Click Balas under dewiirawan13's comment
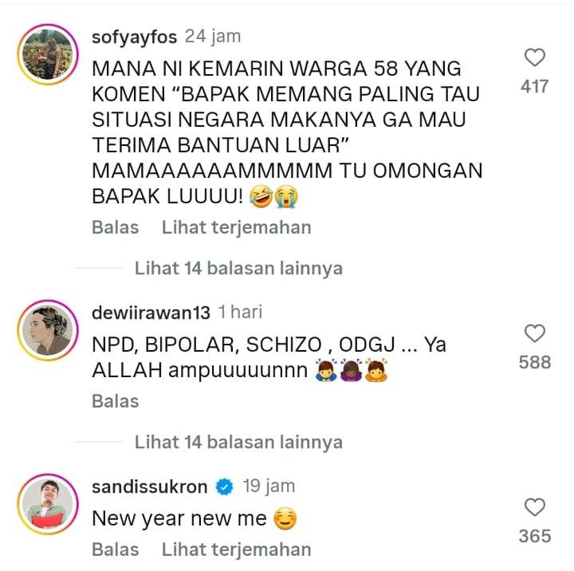Viewport: 574px width, 571px height. tap(116, 401)
